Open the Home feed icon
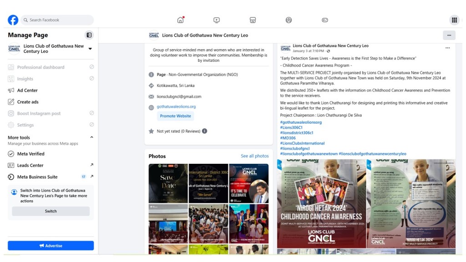466x262 pixels. tap(180, 20)
